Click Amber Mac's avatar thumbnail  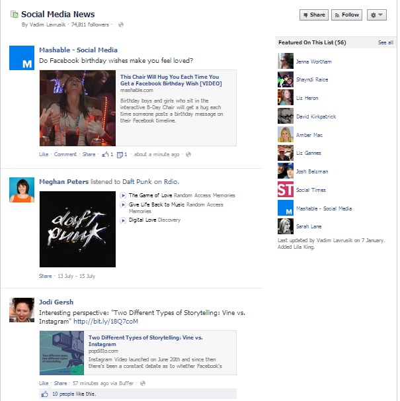coord(286,134)
